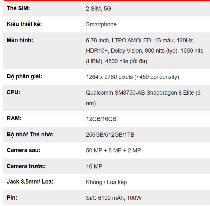
Task: Click the "Độ phân giải:" label
Action: [24, 77]
